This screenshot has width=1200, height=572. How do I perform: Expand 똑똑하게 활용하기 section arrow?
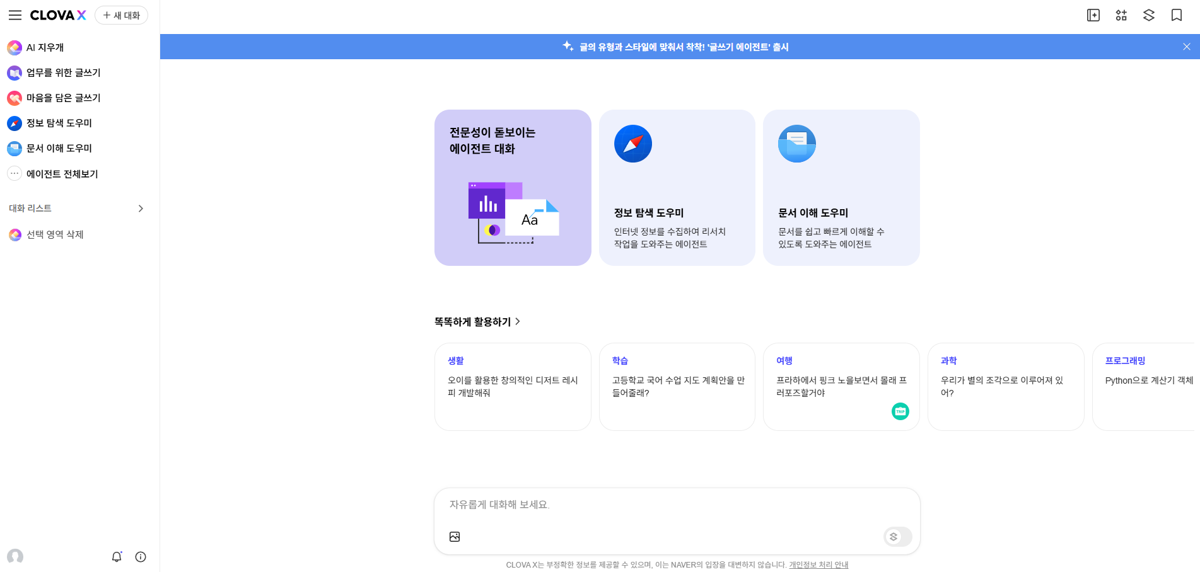pos(518,321)
